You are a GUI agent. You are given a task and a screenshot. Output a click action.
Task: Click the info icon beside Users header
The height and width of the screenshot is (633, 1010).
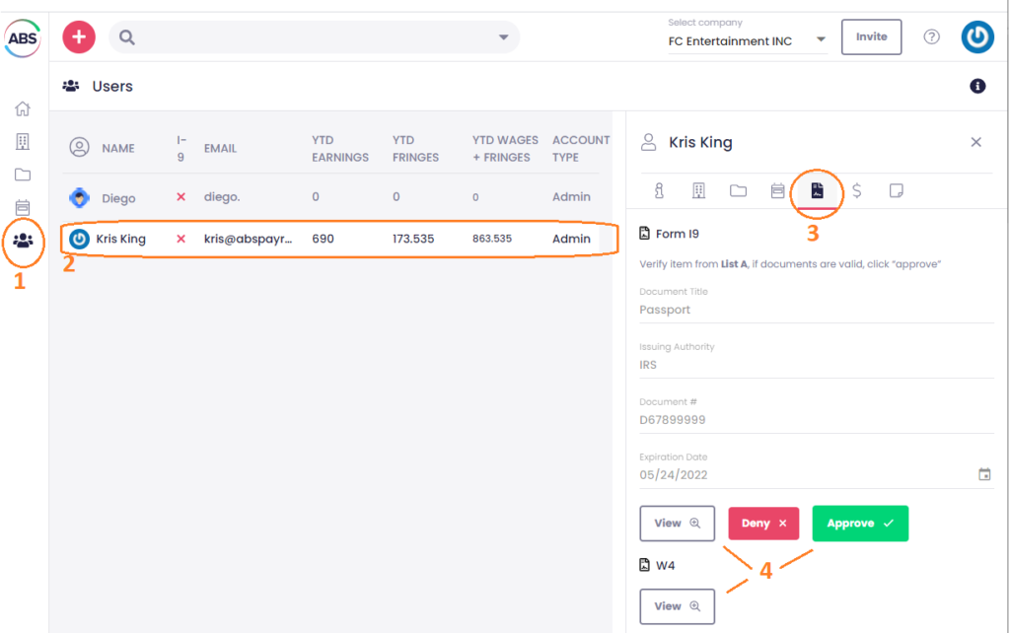977,87
